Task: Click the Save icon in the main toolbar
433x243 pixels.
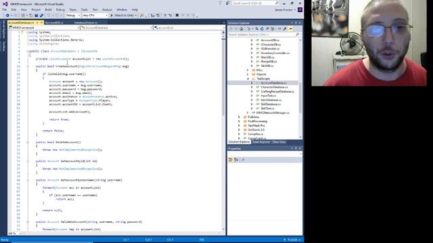Action: [36, 16]
